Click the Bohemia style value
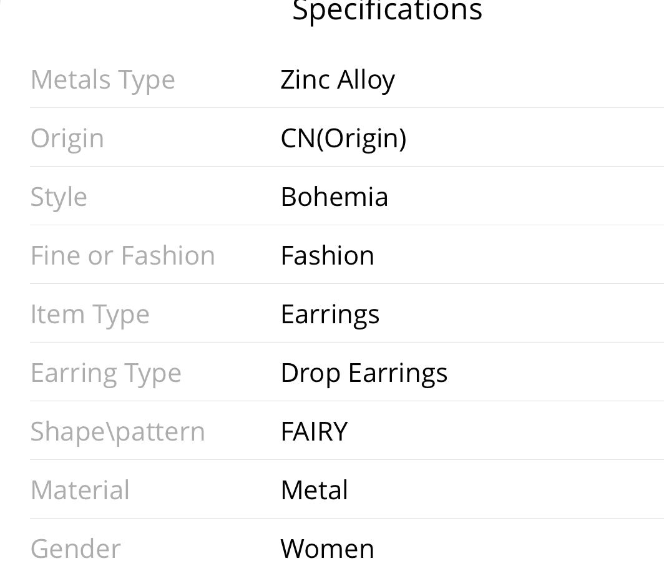 [334, 197]
